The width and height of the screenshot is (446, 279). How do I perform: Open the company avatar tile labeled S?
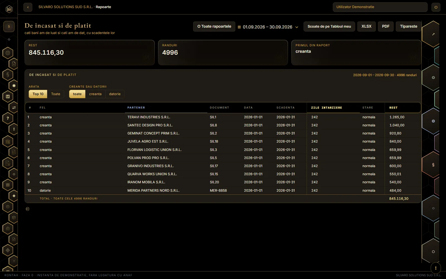(9, 27)
